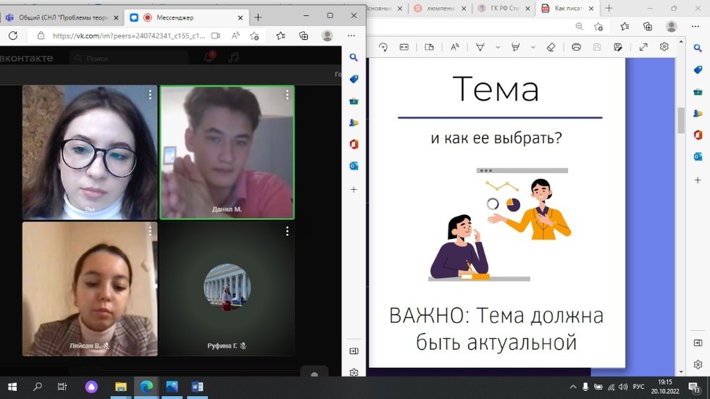Open PDF viewer settings gear
The height and width of the screenshot is (399, 710).
point(664,47)
